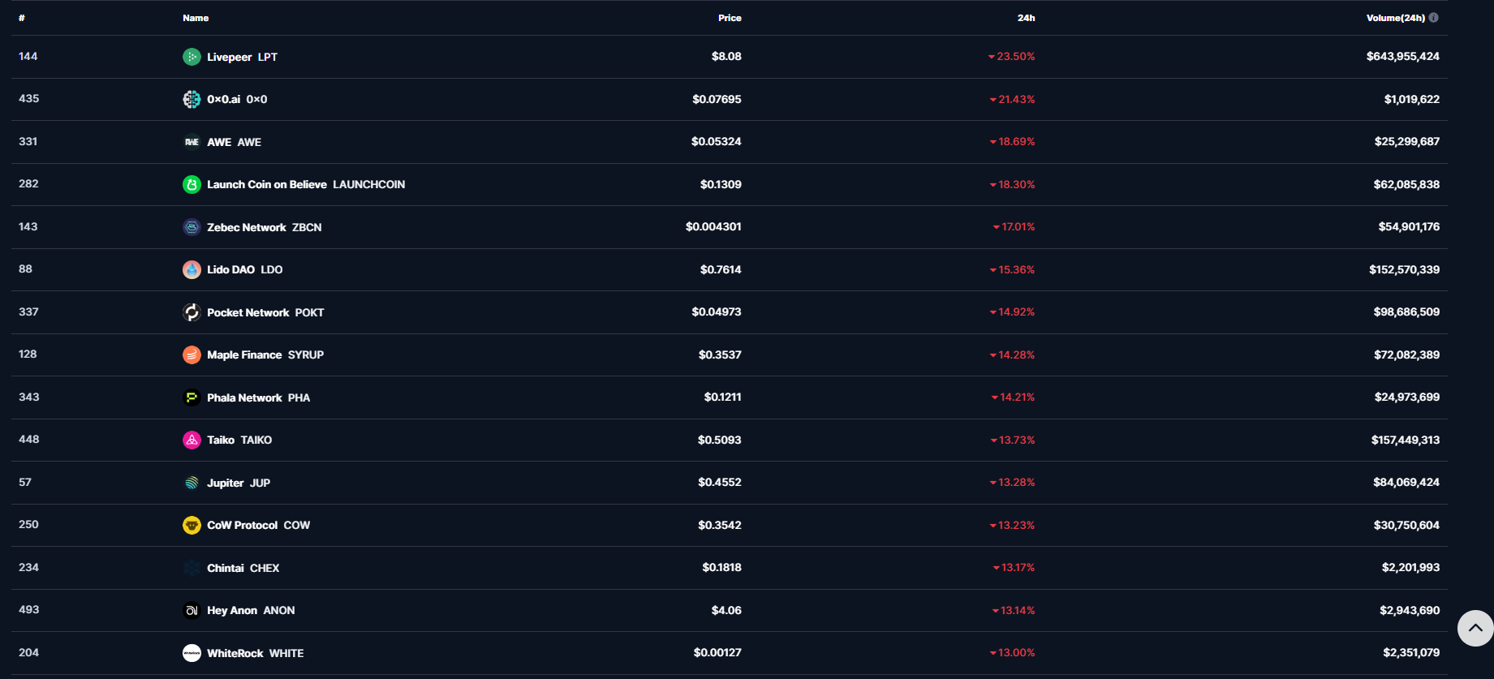Click the 0x0.ai coin logo icon

point(192,99)
